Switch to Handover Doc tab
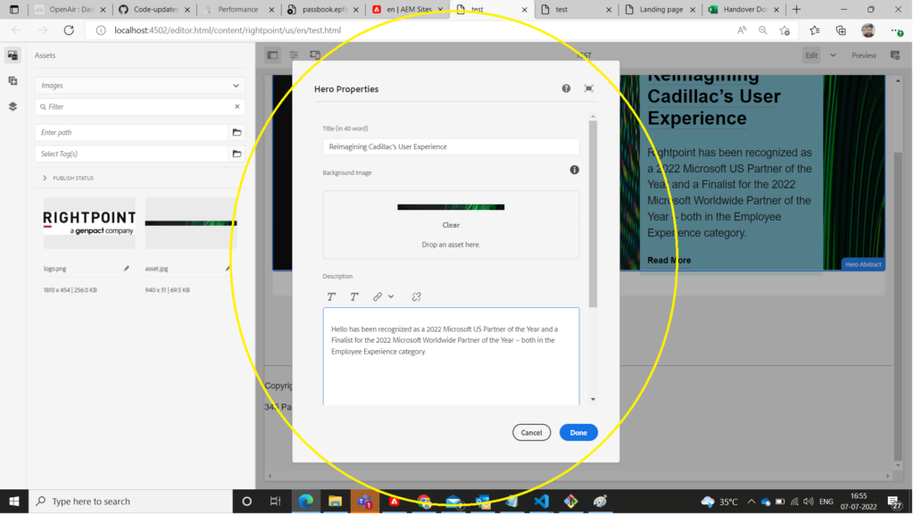 (x=744, y=9)
